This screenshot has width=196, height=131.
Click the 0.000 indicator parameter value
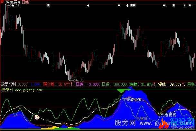pyautogui.click(x=23, y=85)
